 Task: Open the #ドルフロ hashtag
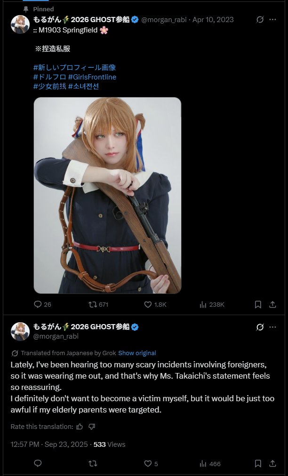[x=49, y=77]
